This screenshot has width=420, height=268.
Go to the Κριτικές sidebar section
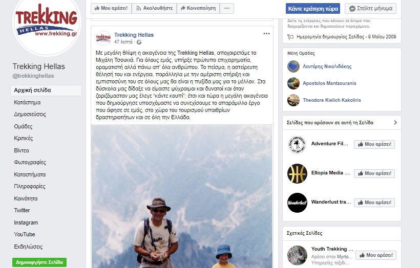point(23,138)
